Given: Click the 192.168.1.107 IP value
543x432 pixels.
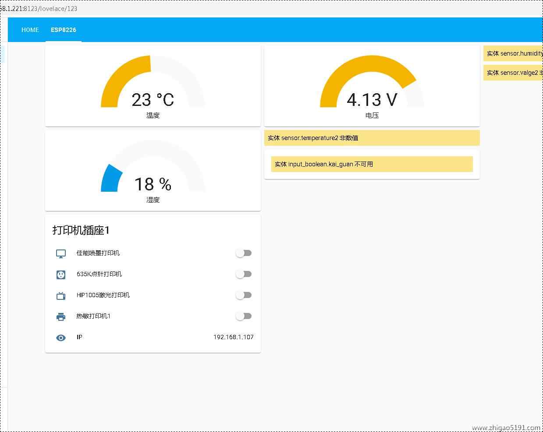Looking at the screenshot, I should pos(233,337).
